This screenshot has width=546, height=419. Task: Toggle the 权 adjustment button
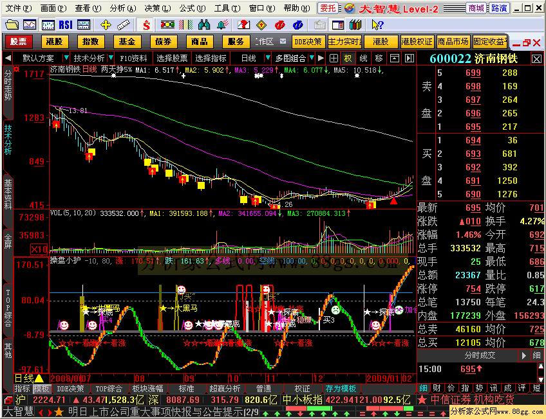point(348,58)
